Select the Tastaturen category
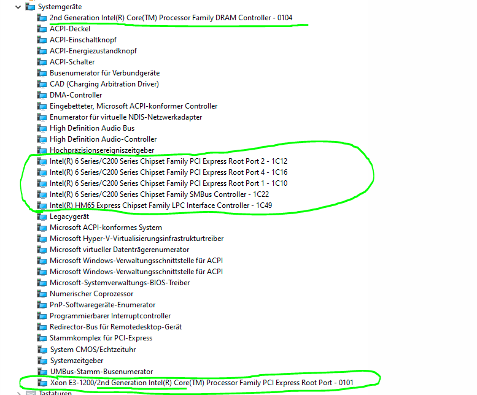477x395 pixels. click(x=55, y=393)
